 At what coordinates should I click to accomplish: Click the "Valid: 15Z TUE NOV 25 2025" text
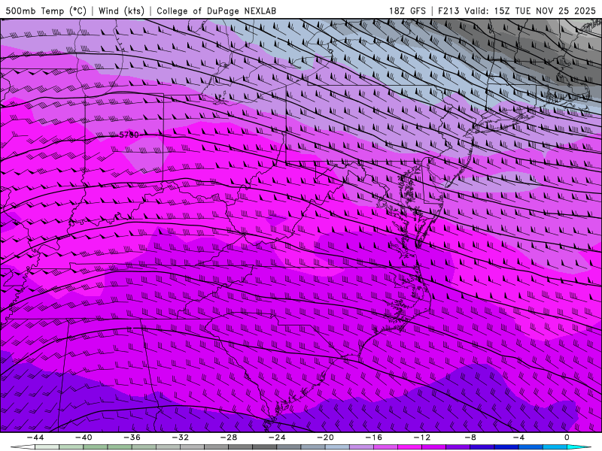click(531, 11)
